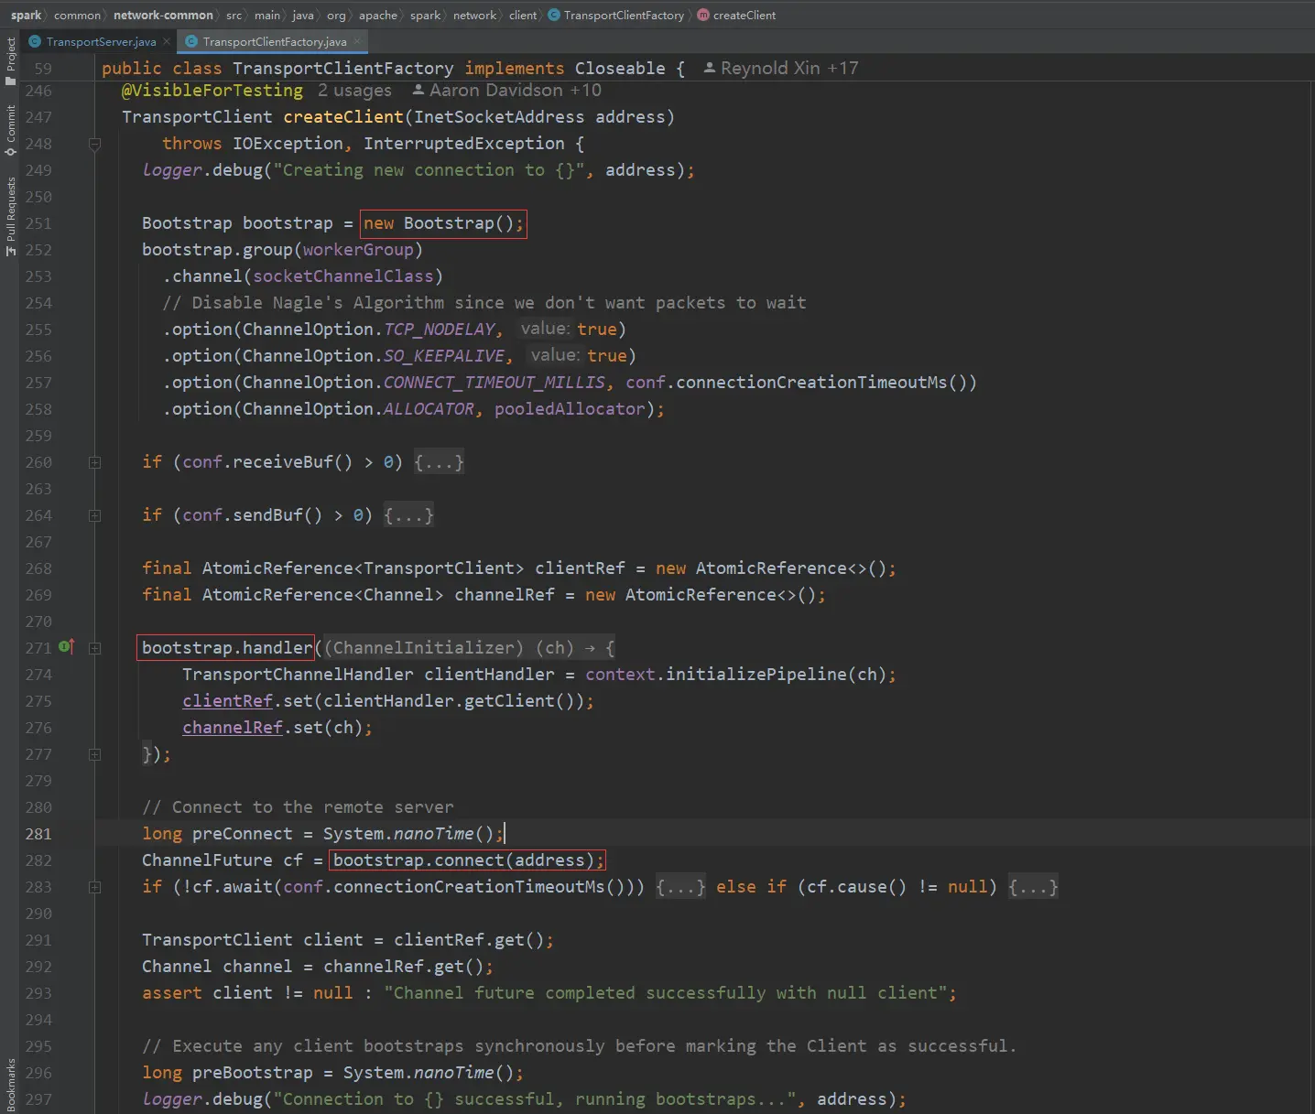Click the method icon beside createClient breadcrumb
This screenshot has height=1114, width=1315.
(x=703, y=15)
